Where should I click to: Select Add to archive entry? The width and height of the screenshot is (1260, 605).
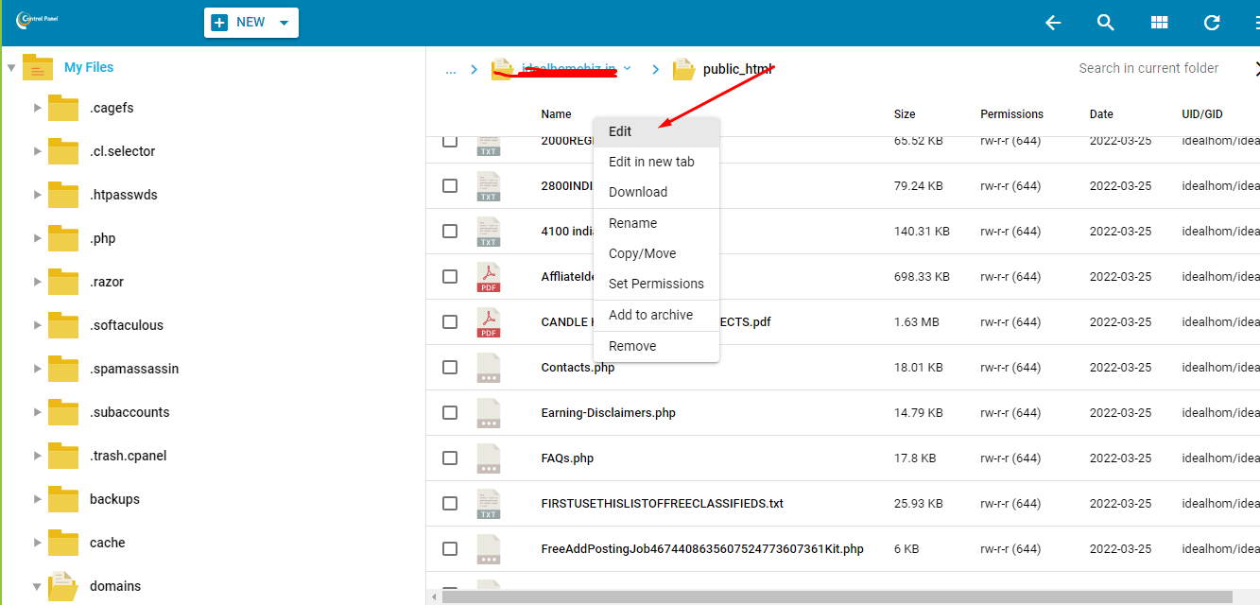click(x=656, y=315)
